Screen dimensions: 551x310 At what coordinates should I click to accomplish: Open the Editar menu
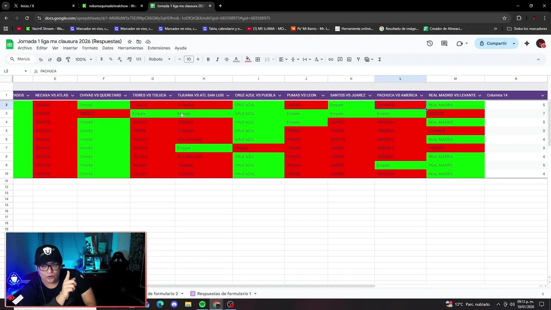[x=42, y=48]
